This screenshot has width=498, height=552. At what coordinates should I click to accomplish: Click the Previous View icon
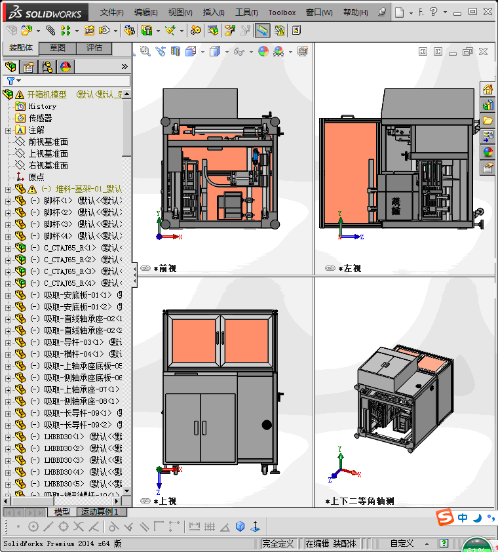161,52
